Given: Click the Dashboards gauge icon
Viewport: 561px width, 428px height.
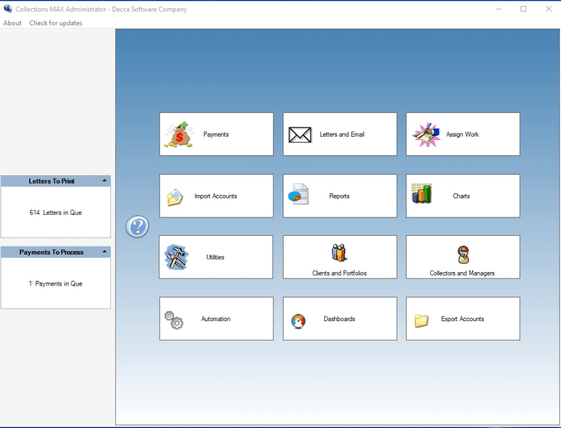Looking at the screenshot, I should [x=298, y=321].
